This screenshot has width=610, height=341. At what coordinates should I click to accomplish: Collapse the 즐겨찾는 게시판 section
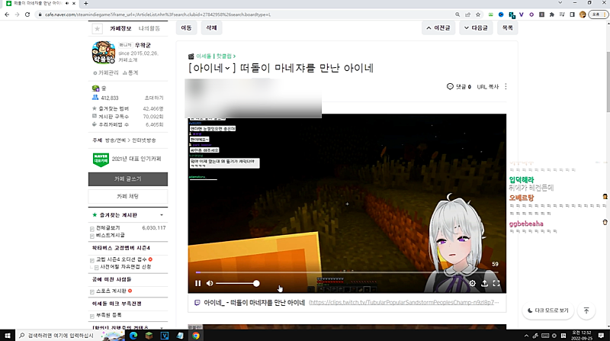pos(162,215)
